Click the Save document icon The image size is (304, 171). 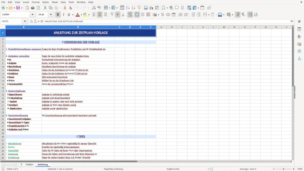coord(18,8)
